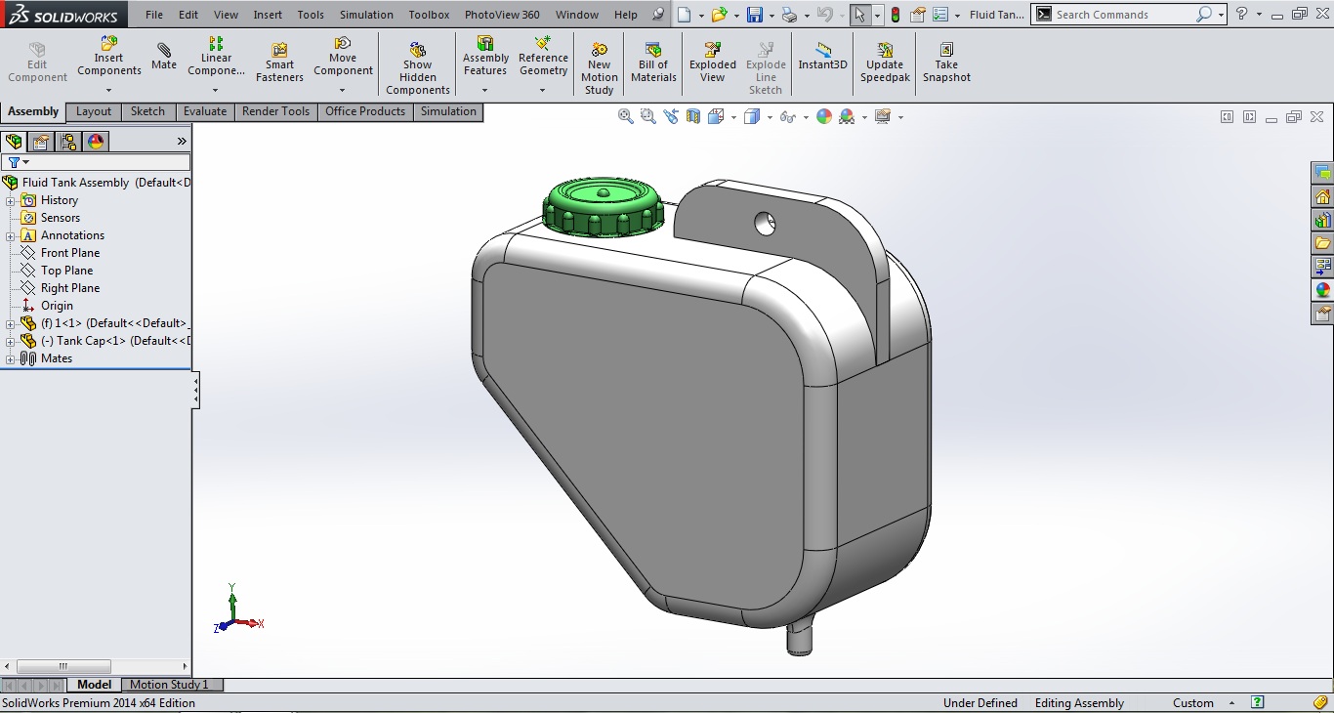Click Save disk icon

pos(754,15)
